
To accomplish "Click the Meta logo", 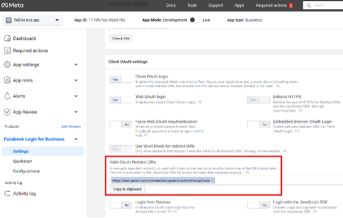I will click(x=12, y=5).
